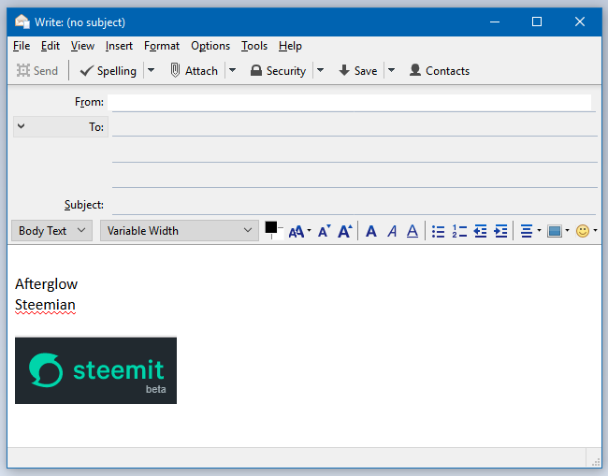Open the Format menu
The image size is (608, 476).
[x=162, y=46]
